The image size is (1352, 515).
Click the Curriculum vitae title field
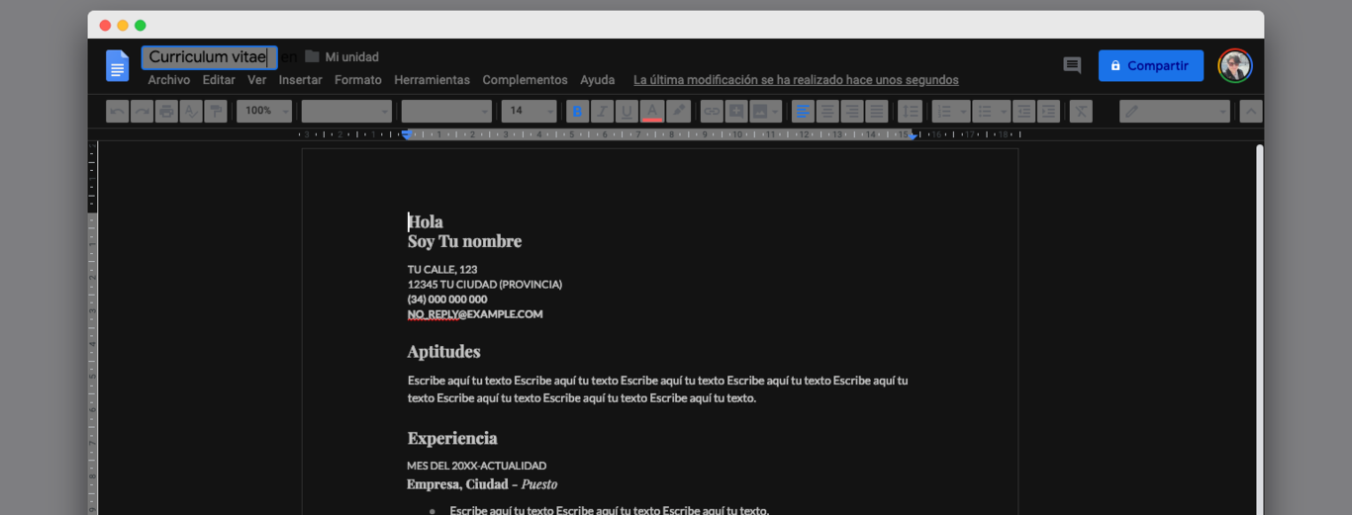coord(209,57)
